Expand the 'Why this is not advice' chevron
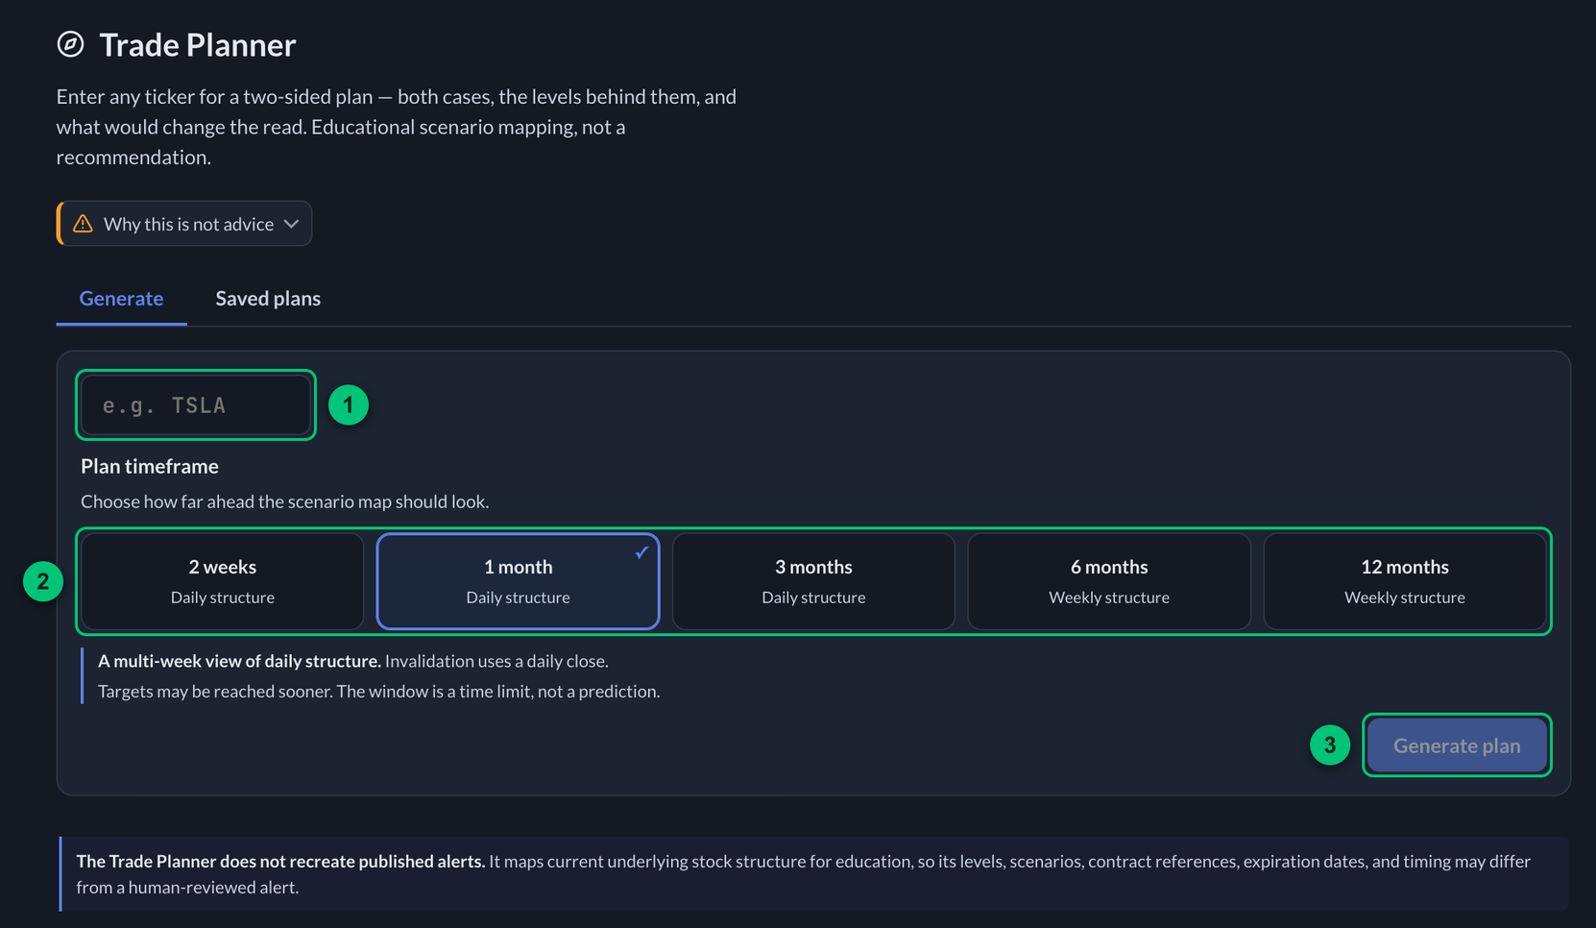1596x928 pixels. coord(292,224)
